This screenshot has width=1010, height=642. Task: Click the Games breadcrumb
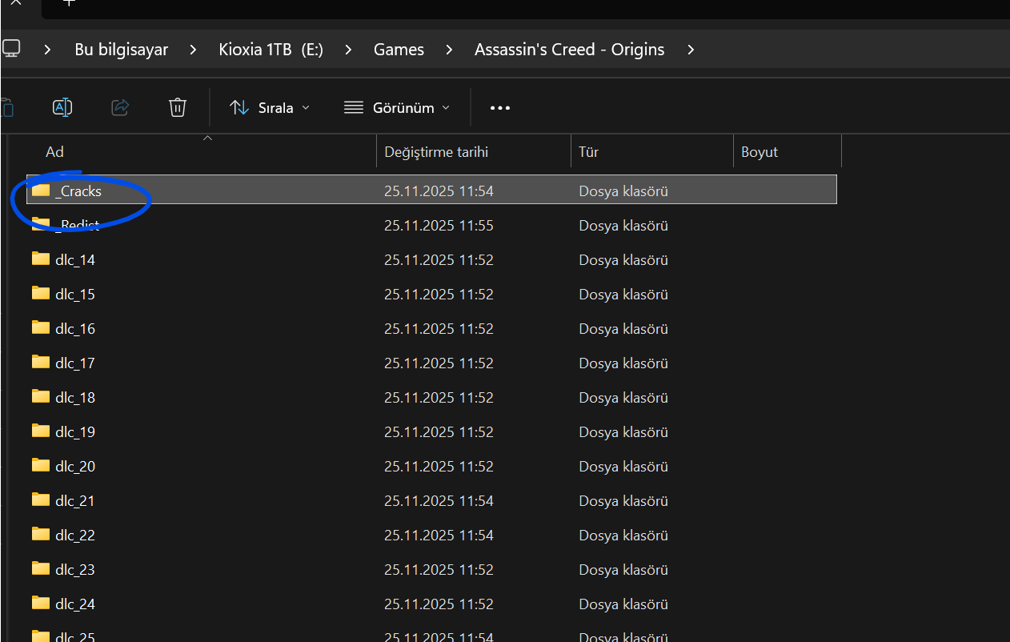(399, 50)
